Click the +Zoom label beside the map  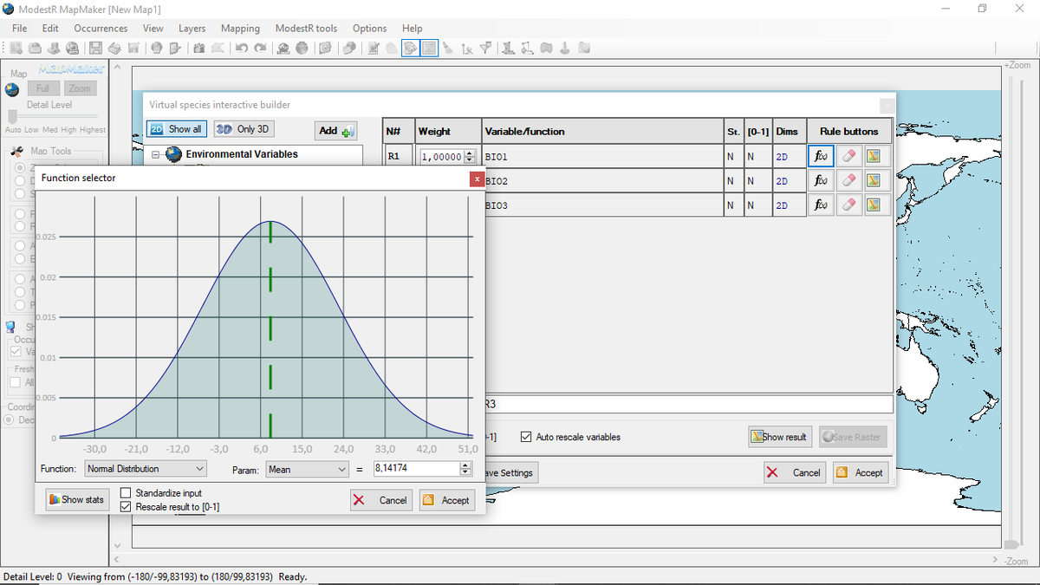pyautogui.click(x=1017, y=65)
